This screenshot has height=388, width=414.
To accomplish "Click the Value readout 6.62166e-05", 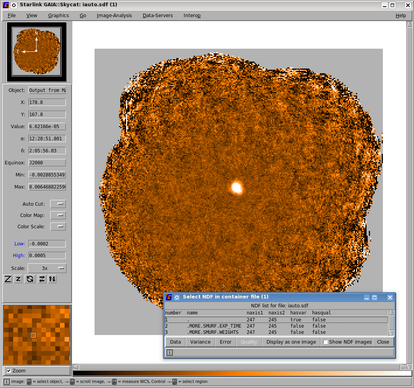I will [47, 127].
